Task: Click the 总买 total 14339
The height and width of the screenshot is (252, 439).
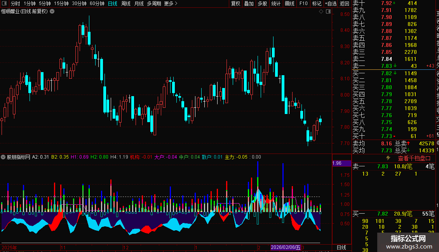Action: (427, 150)
